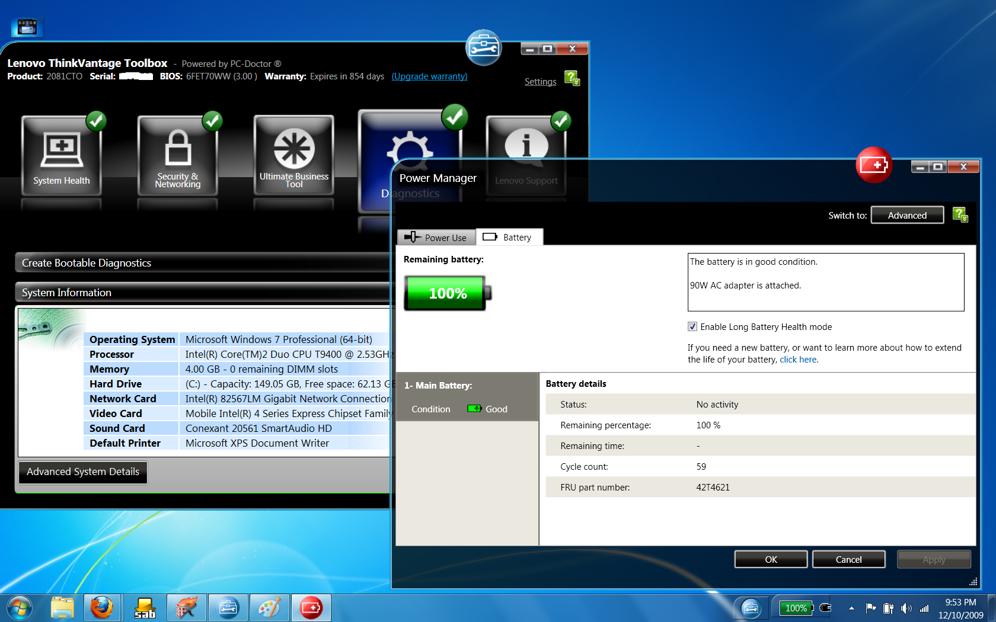
Task: Open Paint from the taskbar
Action: point(270,608)
